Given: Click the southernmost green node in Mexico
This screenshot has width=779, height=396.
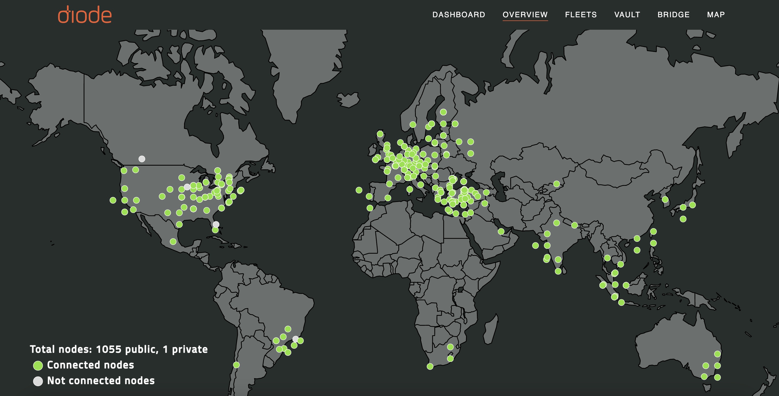Looking at the screenshot, I should tap(173, 241).
